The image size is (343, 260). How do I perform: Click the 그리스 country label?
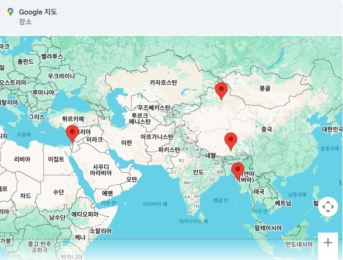tap(37, 117)
